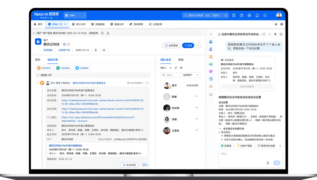Screen dimensions: 317x180
Task: Close the AI assistant panel
Action: click(x=281, y=34)
